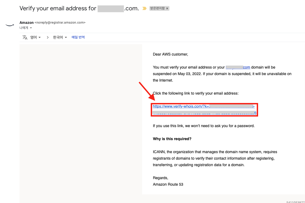
Task: Expand recipient details next to 나에게
Action: pyautogui.click(x=31, y=28)
